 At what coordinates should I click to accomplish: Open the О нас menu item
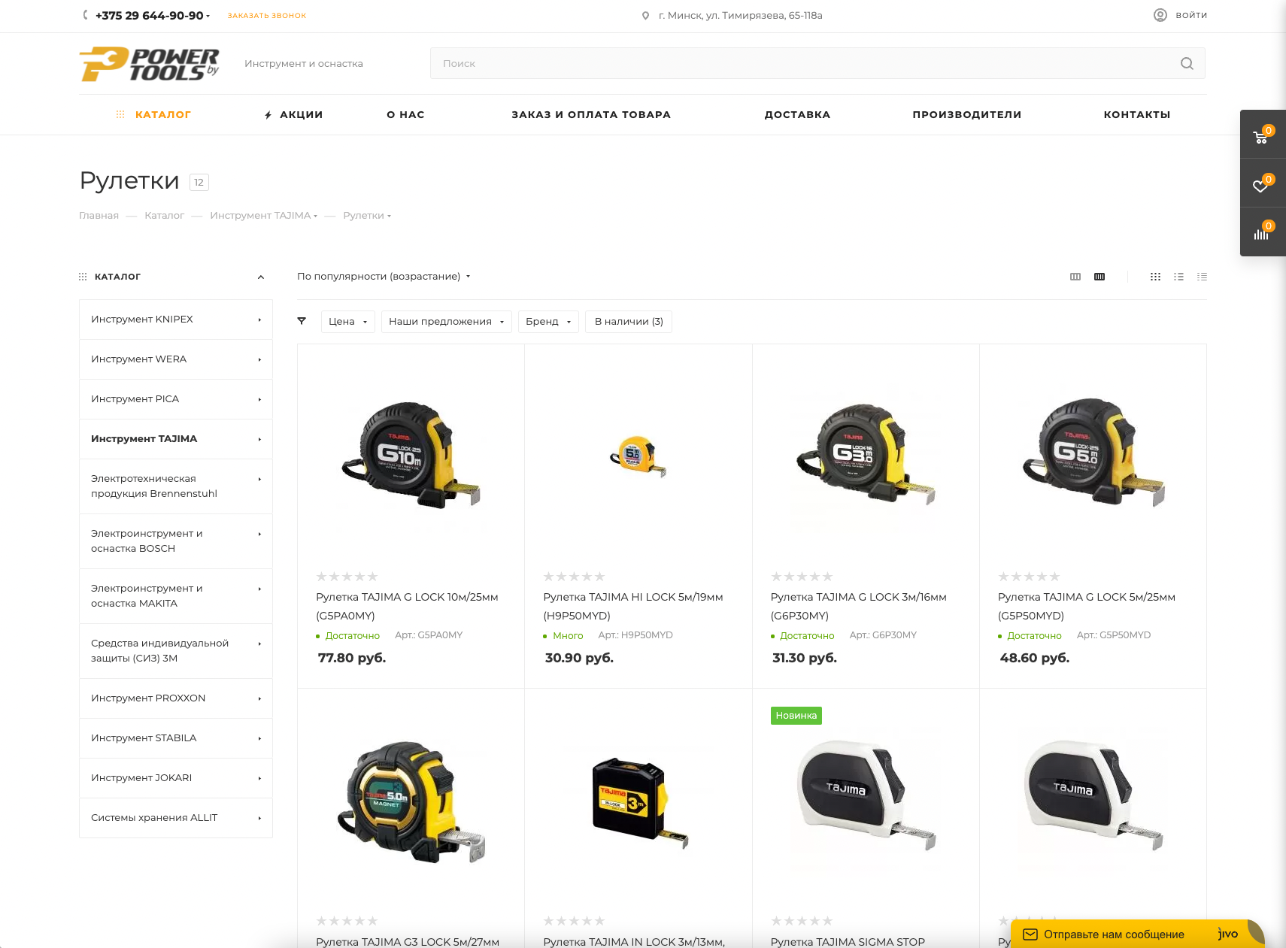(x=405, y=114)
